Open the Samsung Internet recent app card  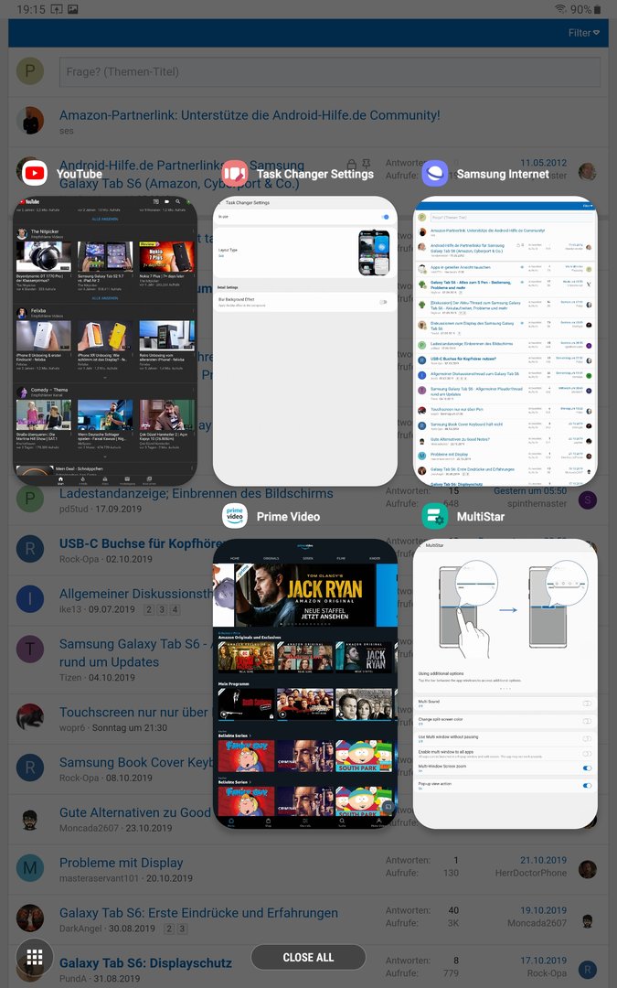(505, 341)
